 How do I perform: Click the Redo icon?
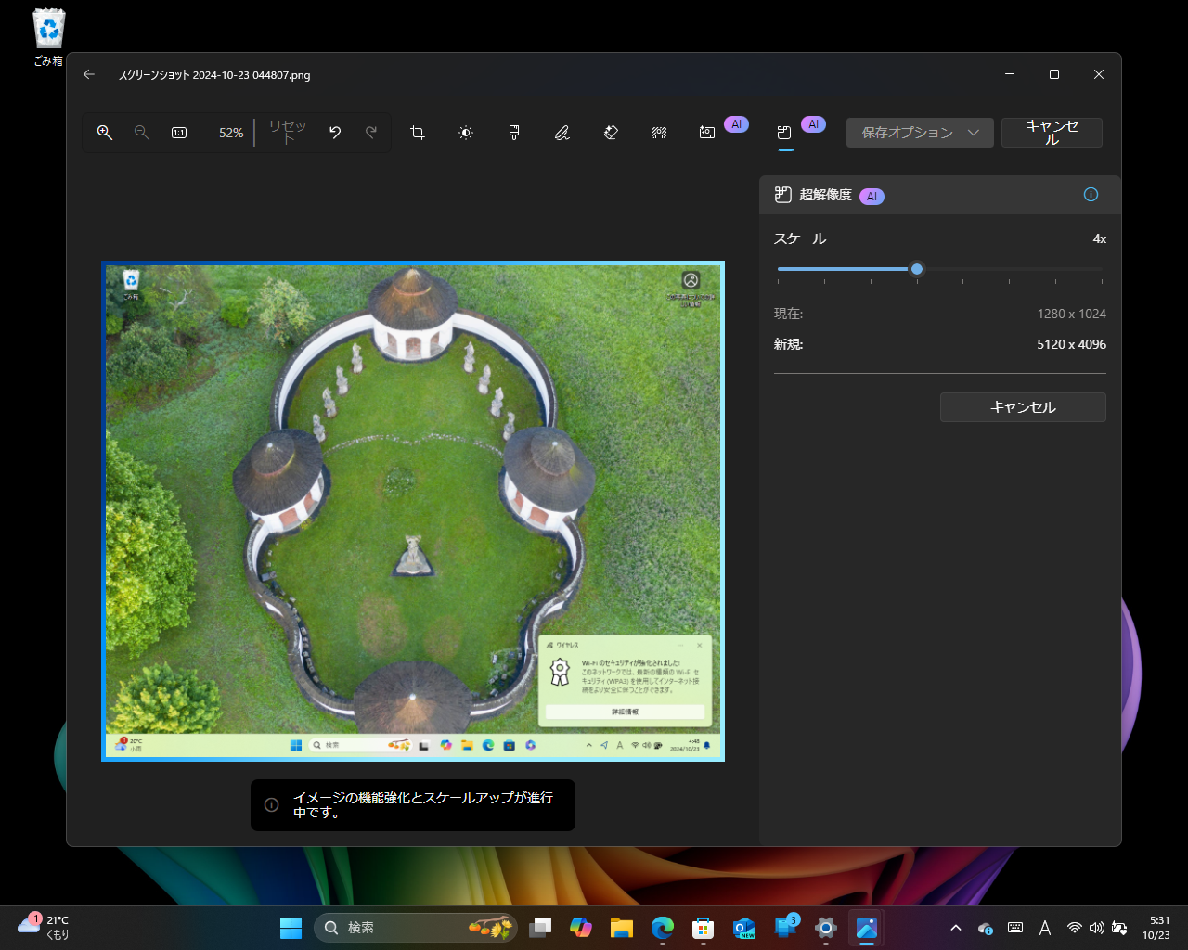[369, 132]
